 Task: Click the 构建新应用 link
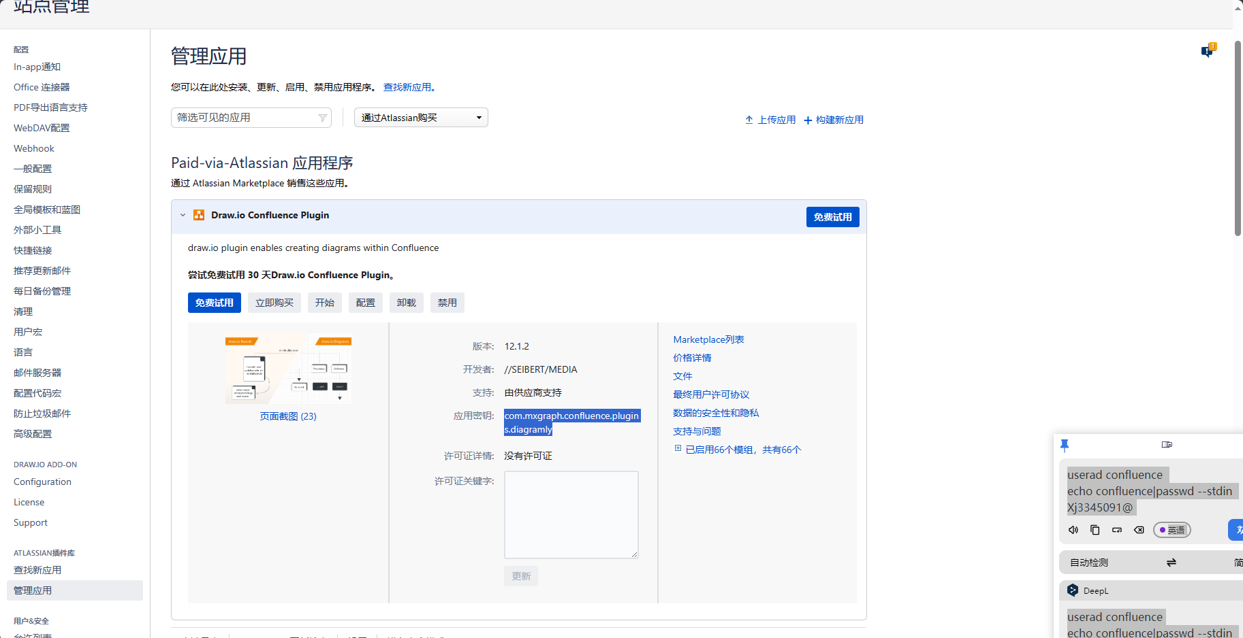[839, 120]
